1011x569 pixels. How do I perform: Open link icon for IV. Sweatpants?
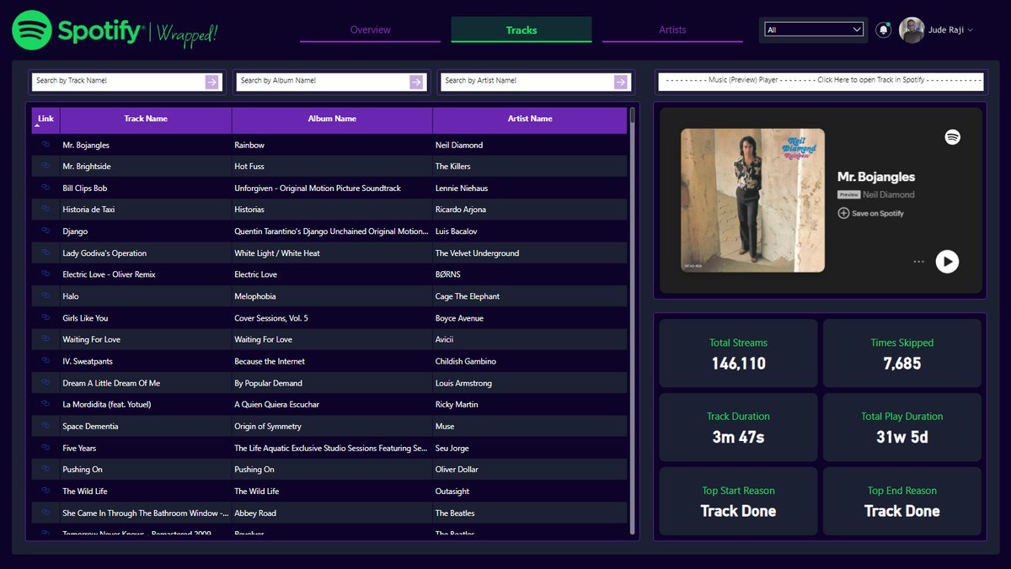pos(45,361)
